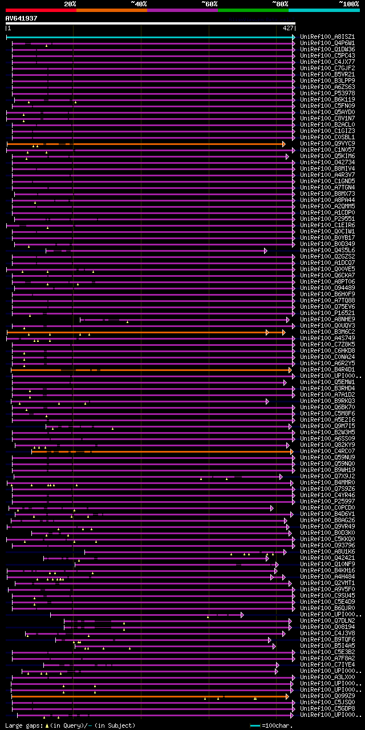Viewport: 365px width, 730px height.
Task: Click the cyan ~100% identity legend segment
Action: 324,10
